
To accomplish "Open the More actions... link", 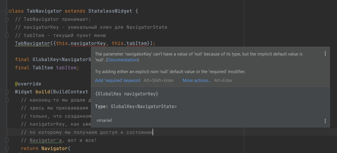I will [x=197, y=80].
